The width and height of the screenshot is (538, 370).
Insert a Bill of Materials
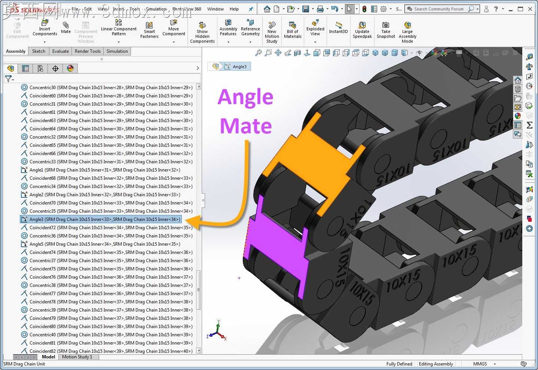[293, 30]
